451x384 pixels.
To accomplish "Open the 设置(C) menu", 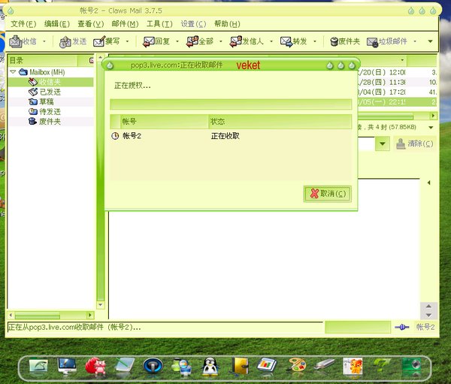I will pyautogui.click(x=193, y=24).
